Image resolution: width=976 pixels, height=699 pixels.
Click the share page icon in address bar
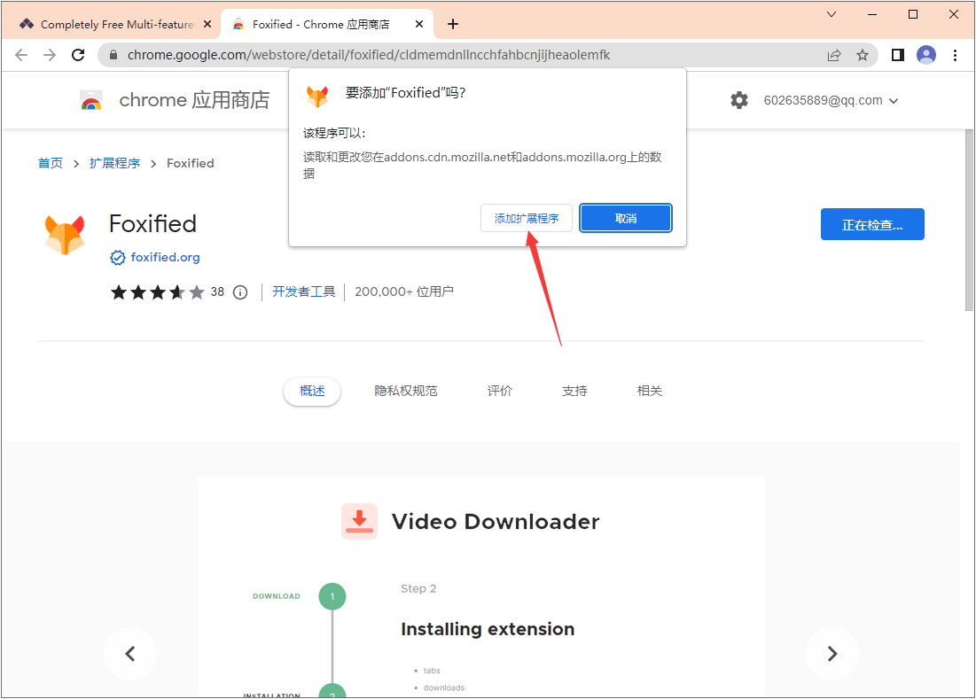pyautogui.click(x=834, y=55)
